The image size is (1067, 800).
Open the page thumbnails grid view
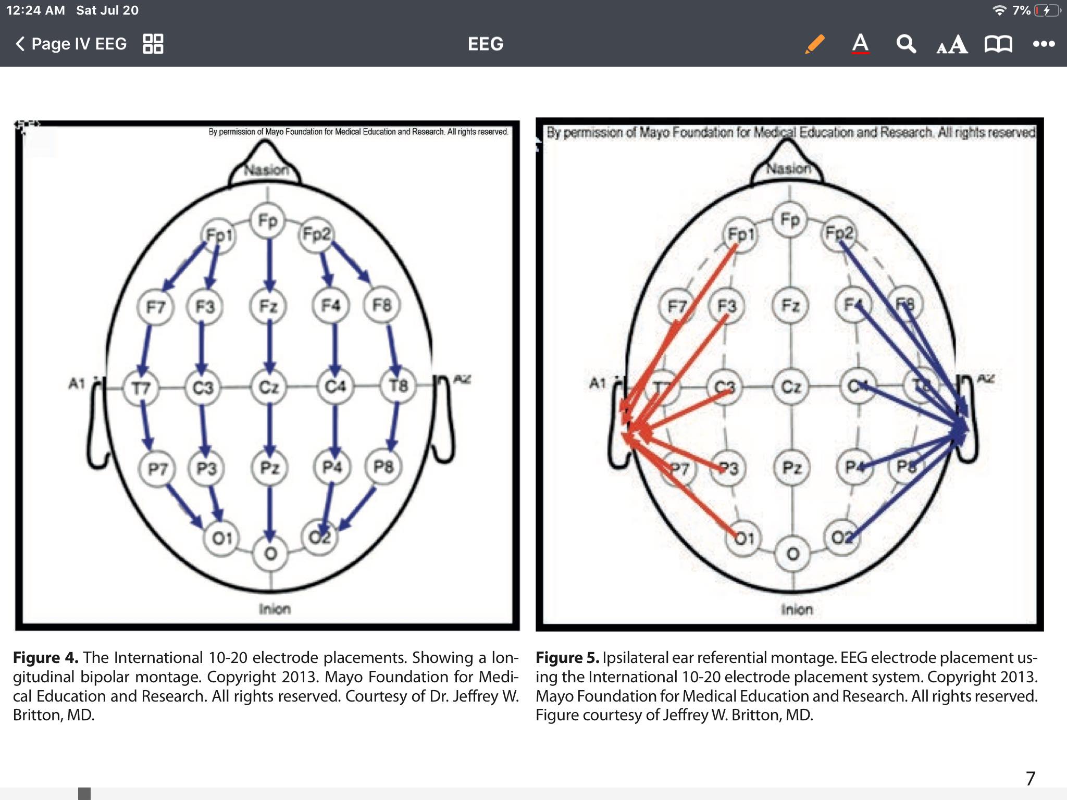pos(153,44)
